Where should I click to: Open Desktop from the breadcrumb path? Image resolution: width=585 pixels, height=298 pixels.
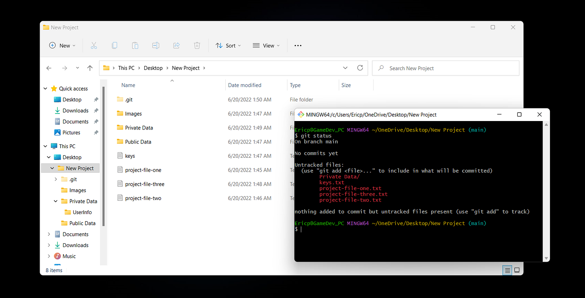[153, 68]
